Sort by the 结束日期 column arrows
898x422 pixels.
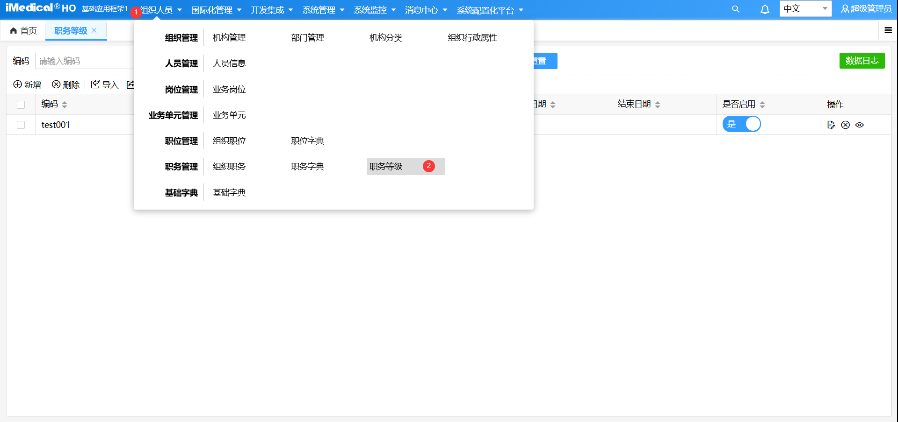[658, 105]
